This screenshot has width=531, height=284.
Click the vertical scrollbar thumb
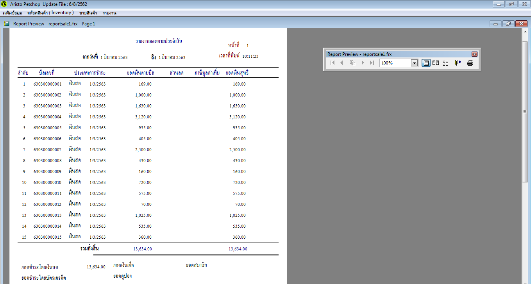click(x=525, y=111)
